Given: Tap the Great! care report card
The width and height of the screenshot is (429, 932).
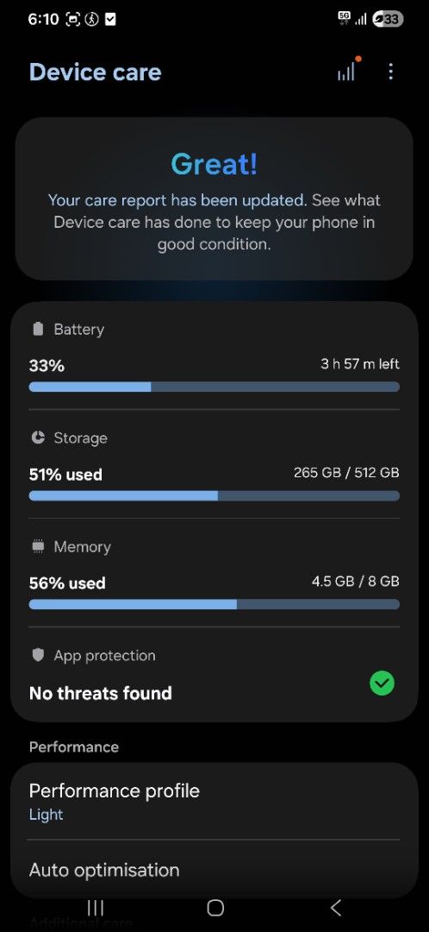Looking at the screenshot, I should (214, 198).
